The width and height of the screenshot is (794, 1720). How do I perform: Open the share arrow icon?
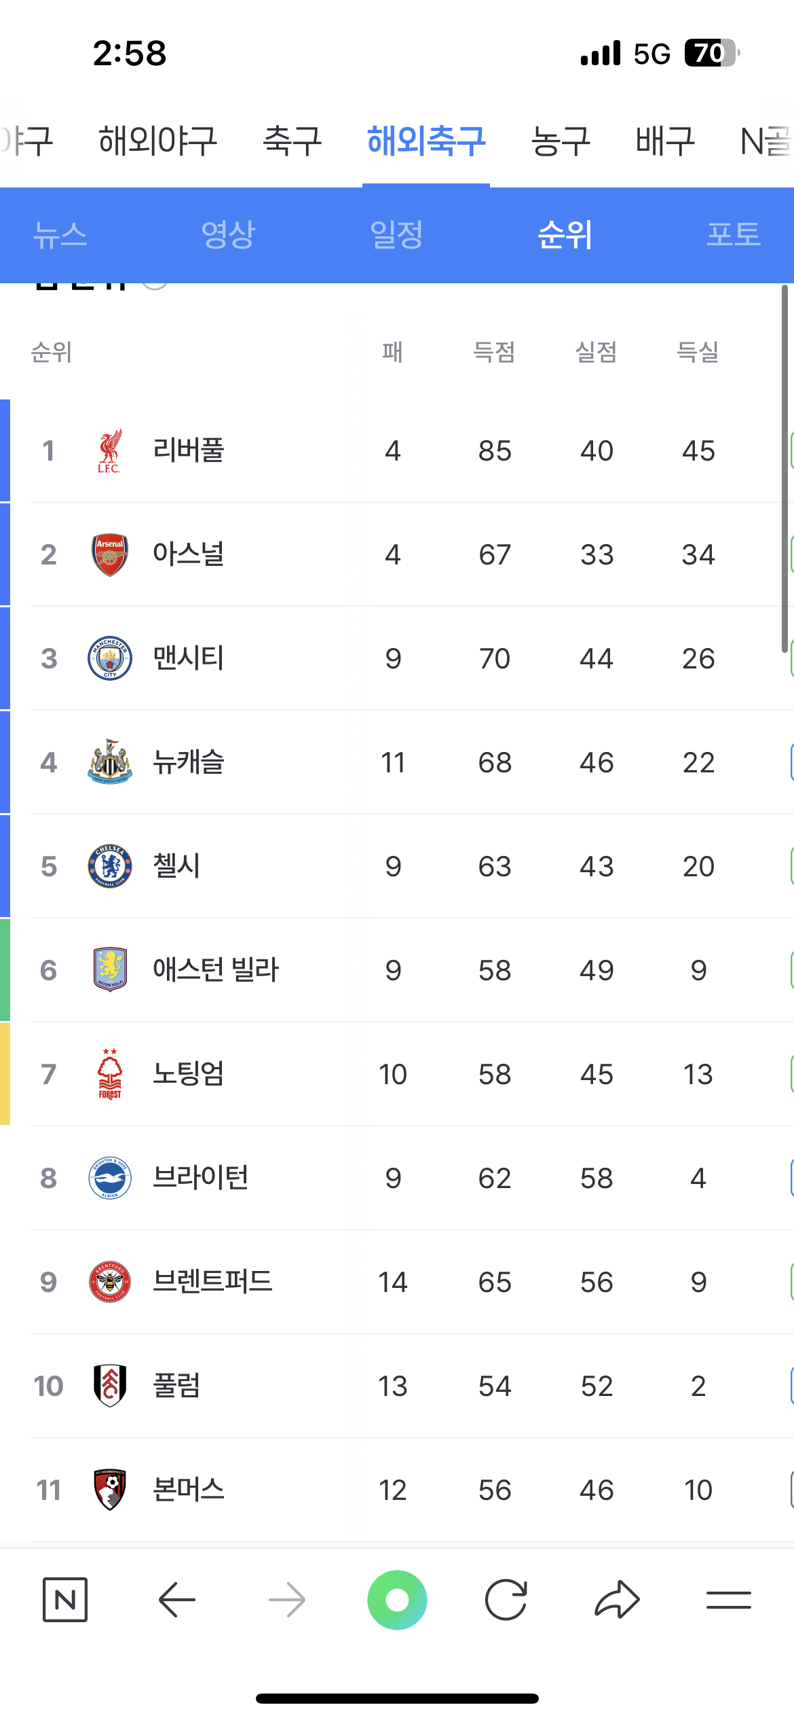pyautogui.click(x=617, y=1599)
